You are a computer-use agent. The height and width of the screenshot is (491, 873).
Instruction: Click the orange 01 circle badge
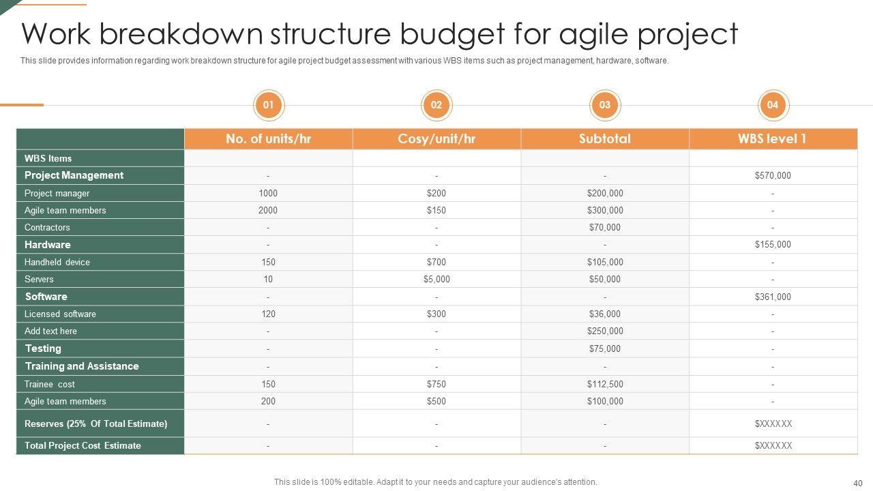(x=268, y=105)
